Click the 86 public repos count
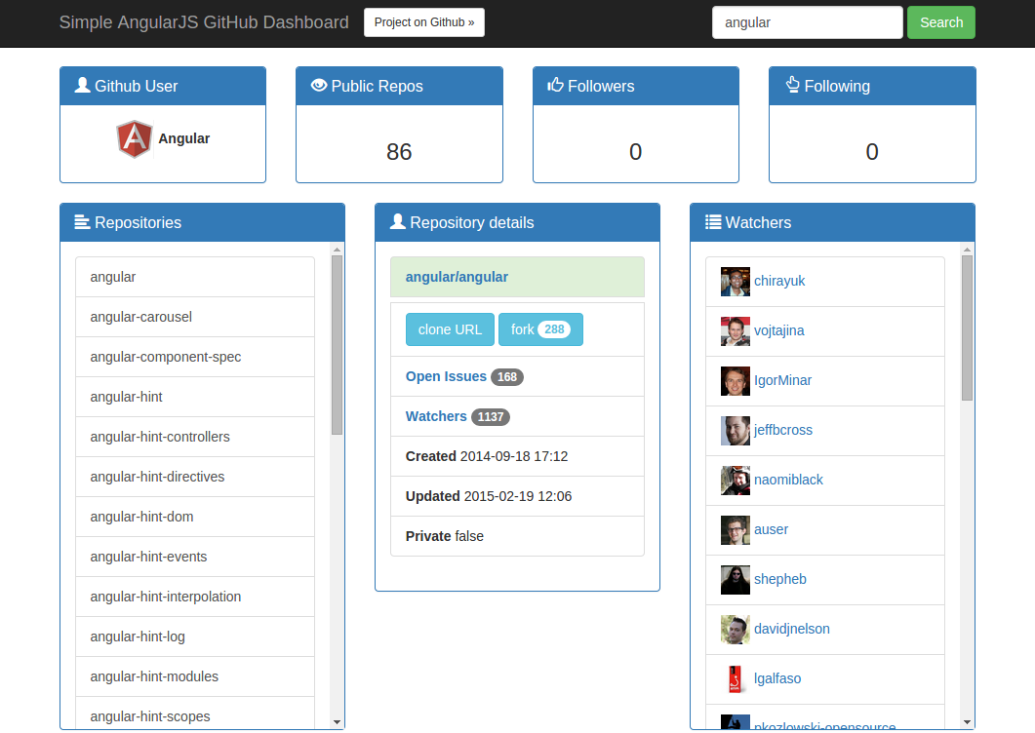Image resolution: width=1035 pixels, height=733 pixels. [x=399, y=152]
